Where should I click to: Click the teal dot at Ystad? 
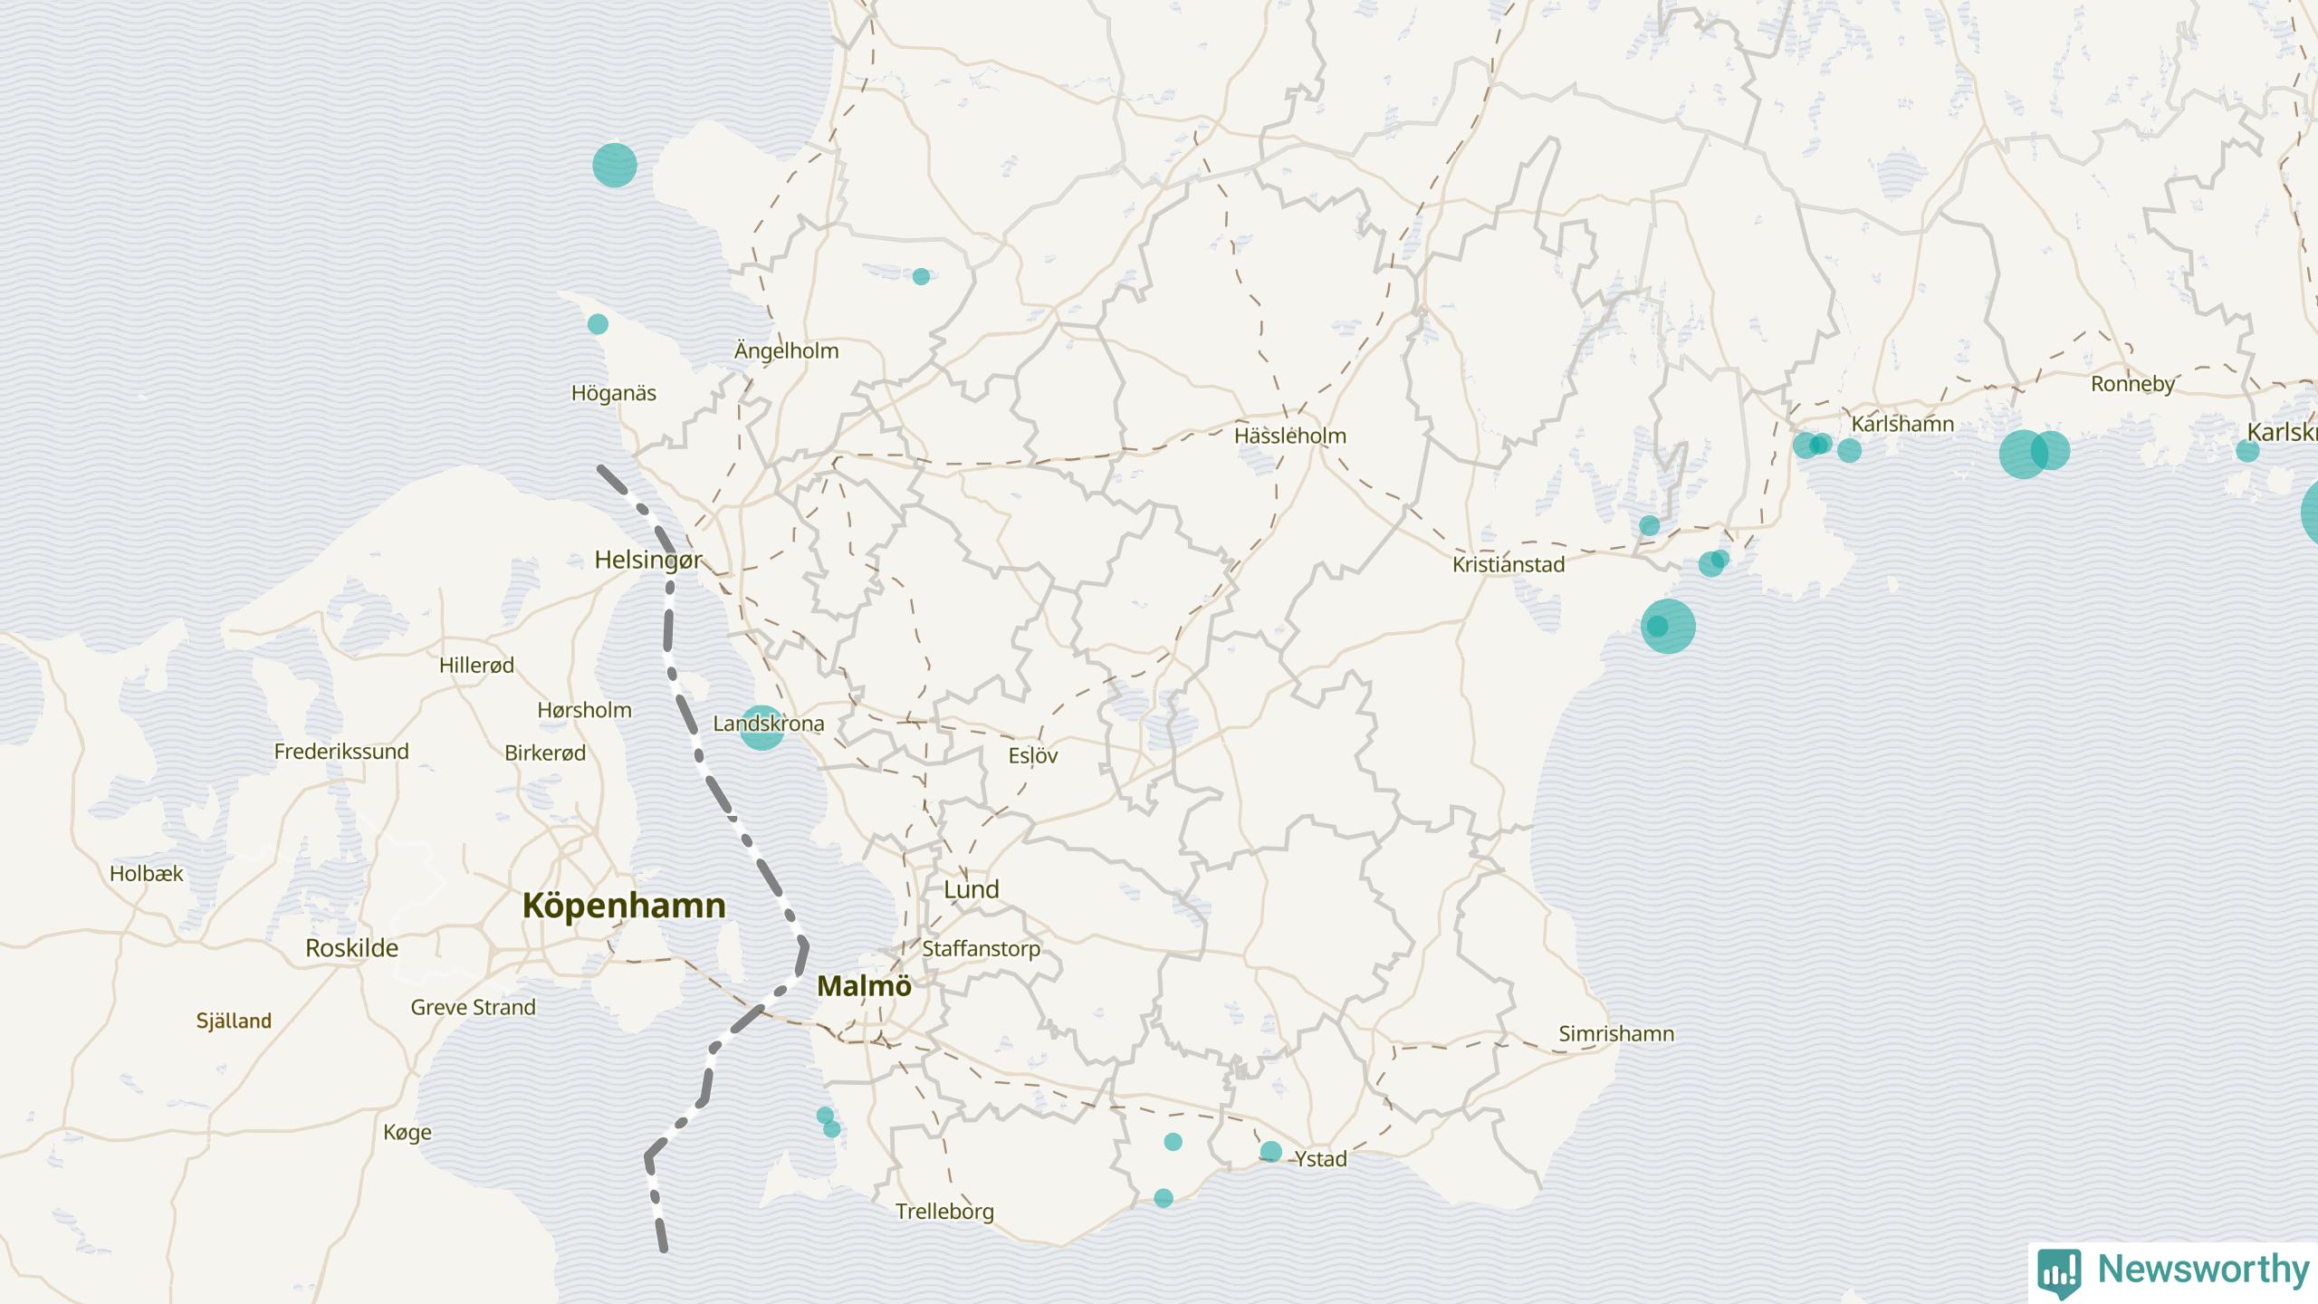1271,1152
